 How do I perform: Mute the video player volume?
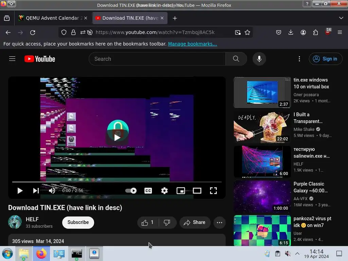[52, 191]
